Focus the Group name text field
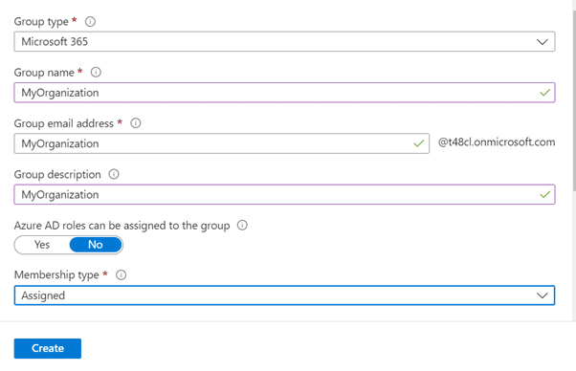 click(284, 93)
